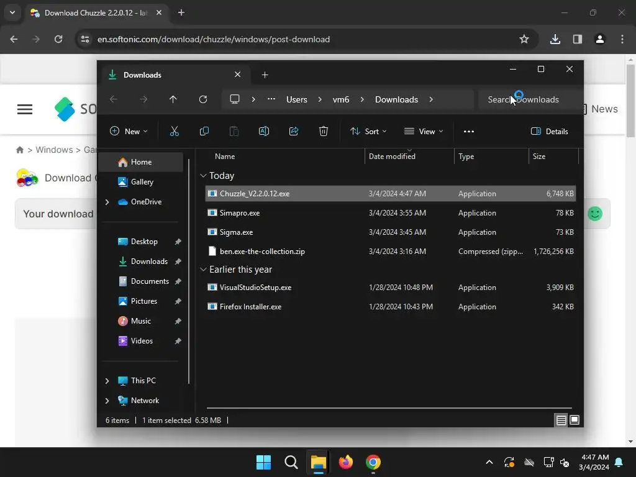Screen dimensions: 636x477
Task: Expand the Network tree node
Action: tap(107, 401)
